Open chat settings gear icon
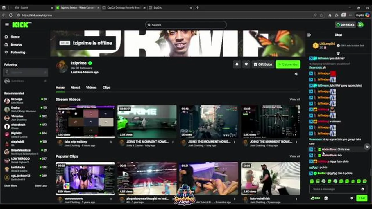372x209 pixels. (352, 198)
